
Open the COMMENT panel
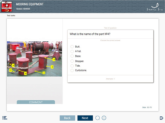click(36, 102)
